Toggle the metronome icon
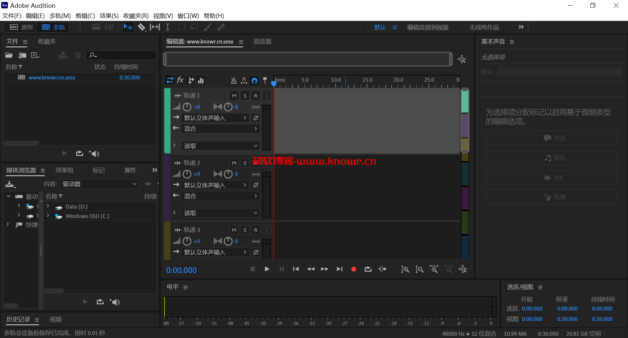The height and width of the screenshot is (338, 628). 234,80
